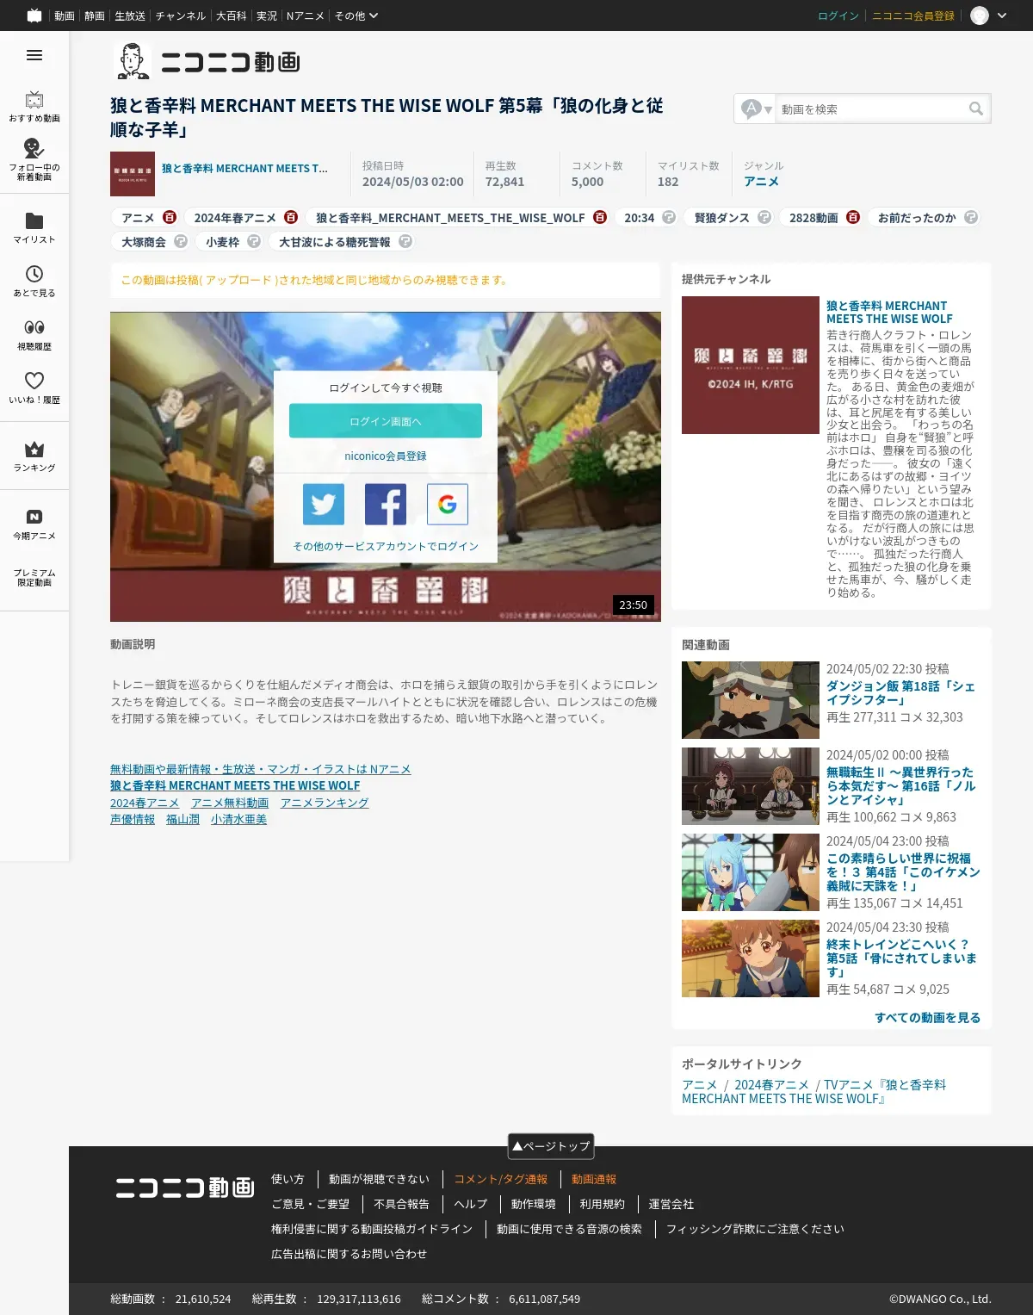
Task: Open ダンジョン飯 第18話 related video thumbnail
Action: [751, 700]
